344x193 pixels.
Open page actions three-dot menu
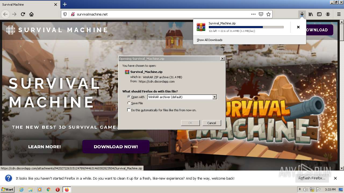253,14
